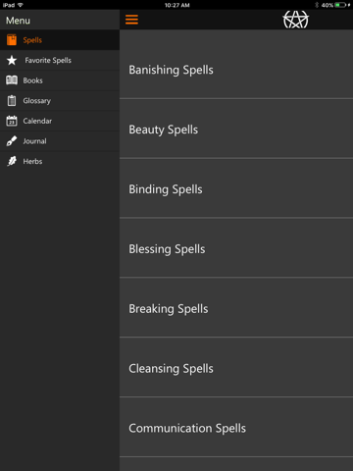
Task: Tap the Glossary clipboard icon
Action: coord(12,100)
